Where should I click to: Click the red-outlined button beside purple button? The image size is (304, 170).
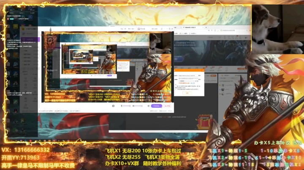point(167,106)
